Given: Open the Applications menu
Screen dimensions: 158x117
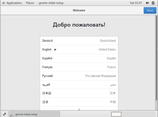Looking at the screenshot, I should pos(14,3).
